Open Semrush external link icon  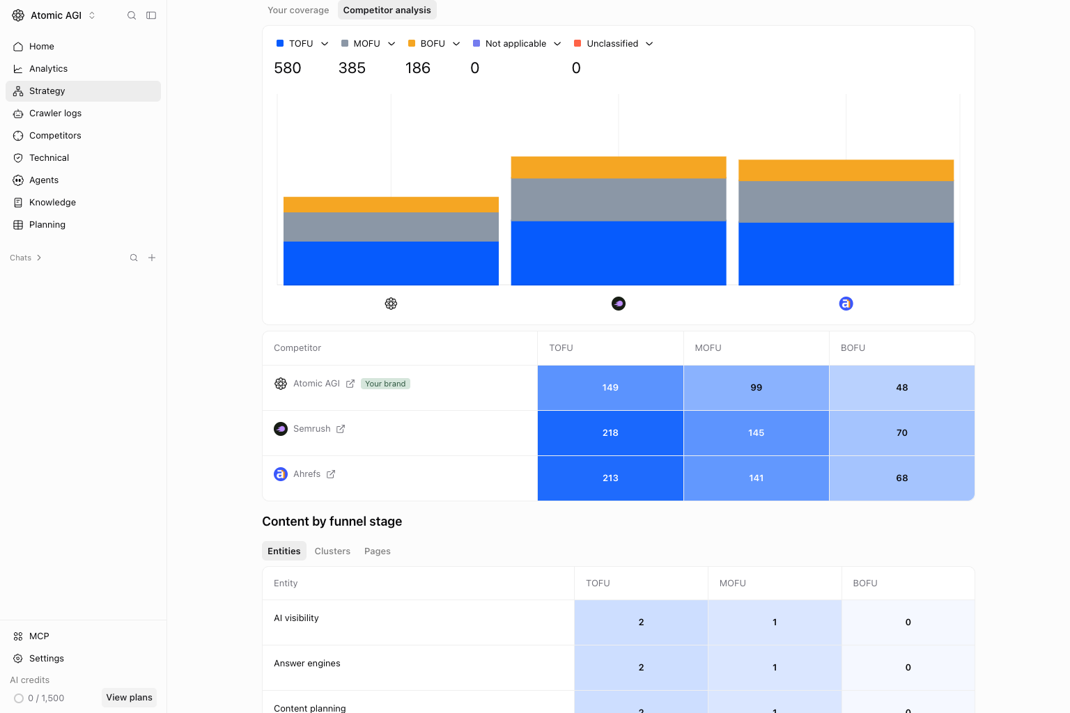(x=341, y=429)
